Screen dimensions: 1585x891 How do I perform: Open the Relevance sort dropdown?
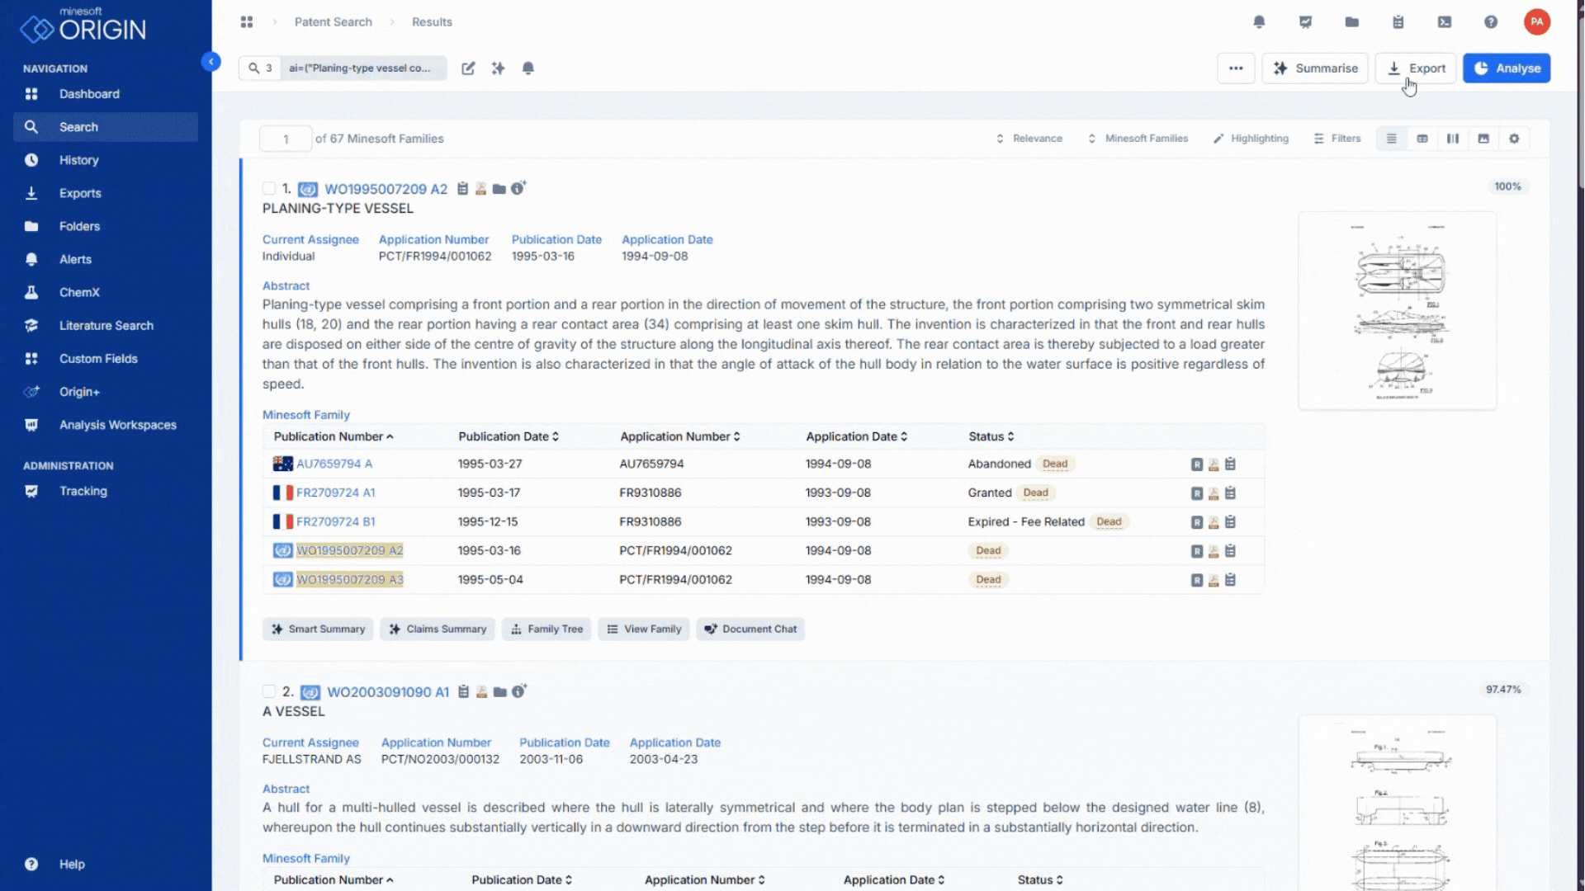1029,139
